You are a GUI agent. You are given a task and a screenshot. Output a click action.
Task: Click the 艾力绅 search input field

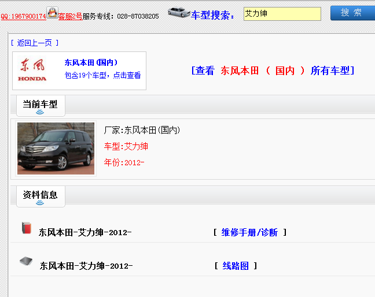click(x=282, y=14)
